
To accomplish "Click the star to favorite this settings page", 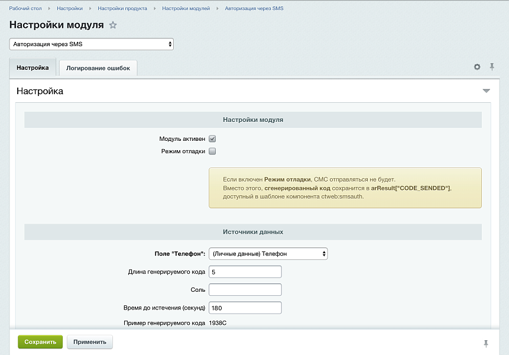I will pyautogui.click(x=112, y=25).
